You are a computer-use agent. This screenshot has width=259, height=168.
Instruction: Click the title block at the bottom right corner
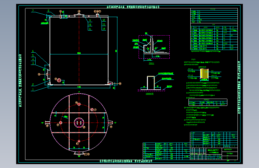pyautogui.click(x=214, y=154)
